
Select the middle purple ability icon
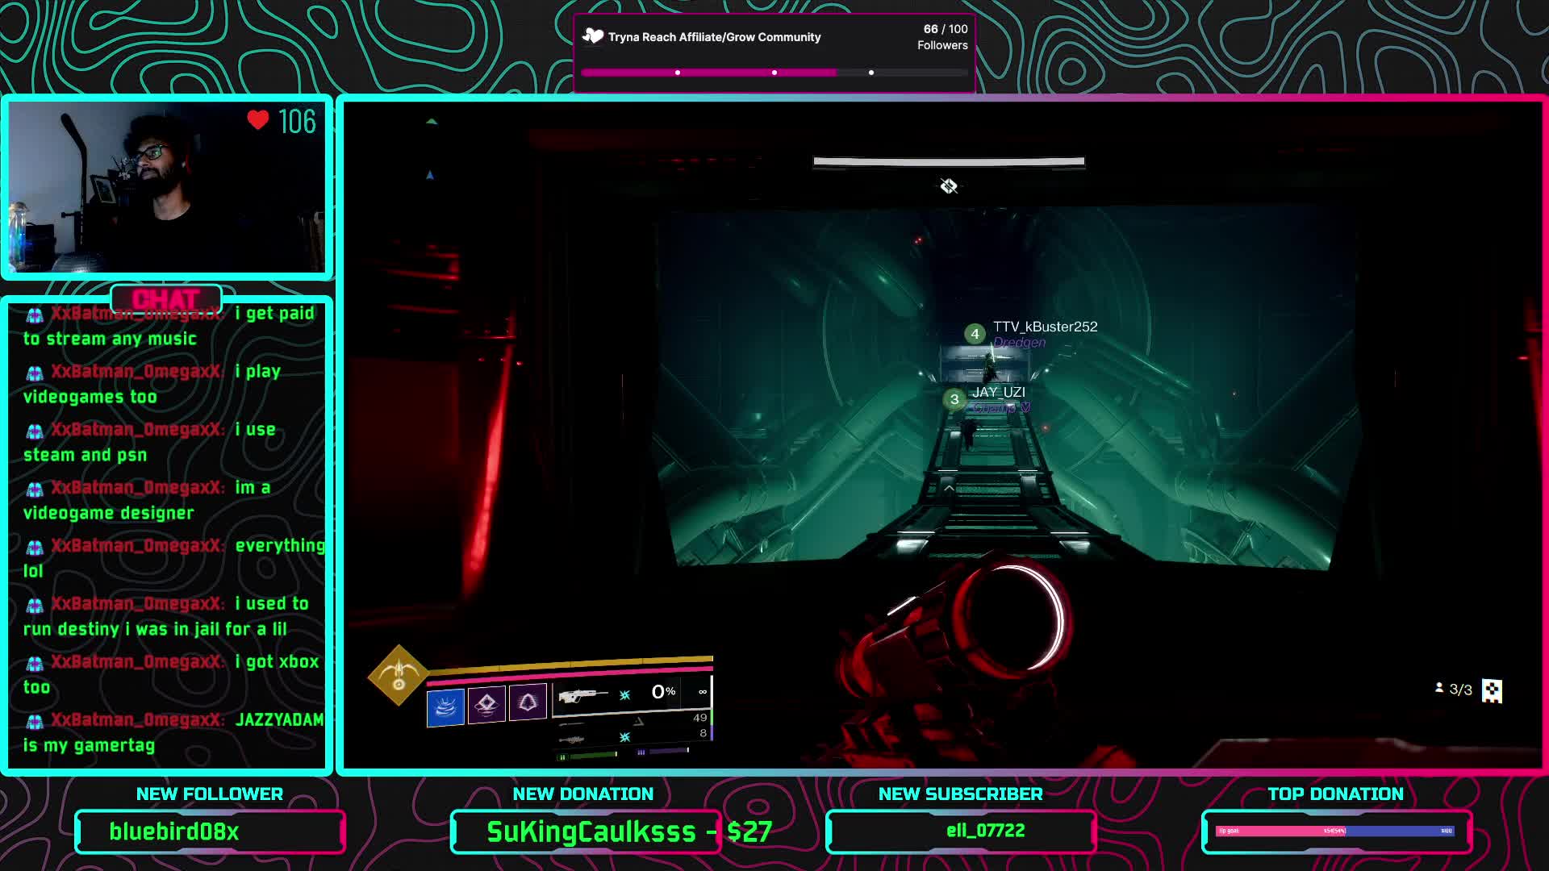click(x=486, y=704)
